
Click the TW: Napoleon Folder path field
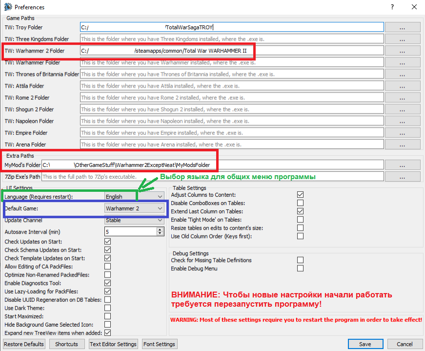[232, 121]
